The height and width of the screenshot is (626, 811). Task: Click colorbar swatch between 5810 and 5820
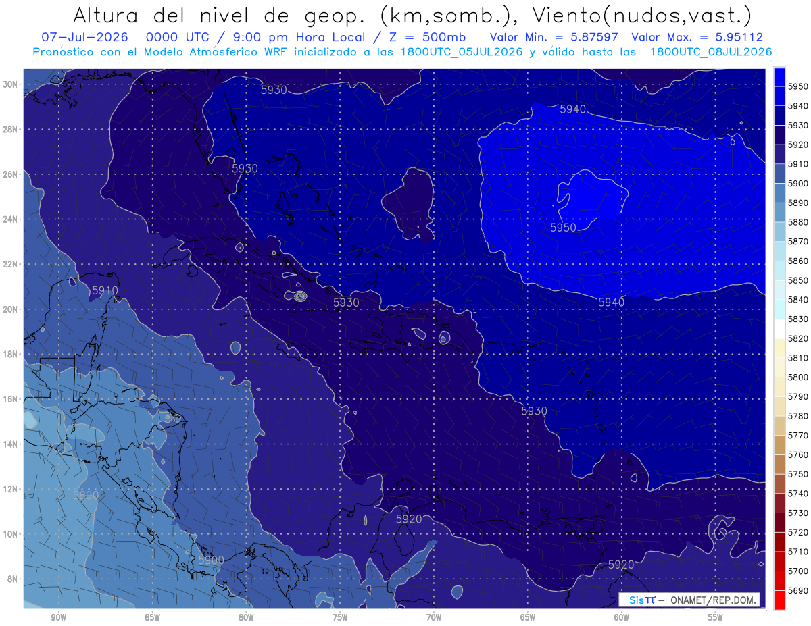click(x=779, y=348)
